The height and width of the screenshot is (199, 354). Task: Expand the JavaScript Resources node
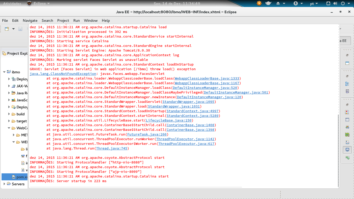pyautogui.click(x=9, y=100)
